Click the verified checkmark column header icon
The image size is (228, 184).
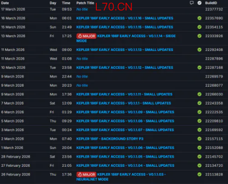pyautogui.click(x=199, y=3)
